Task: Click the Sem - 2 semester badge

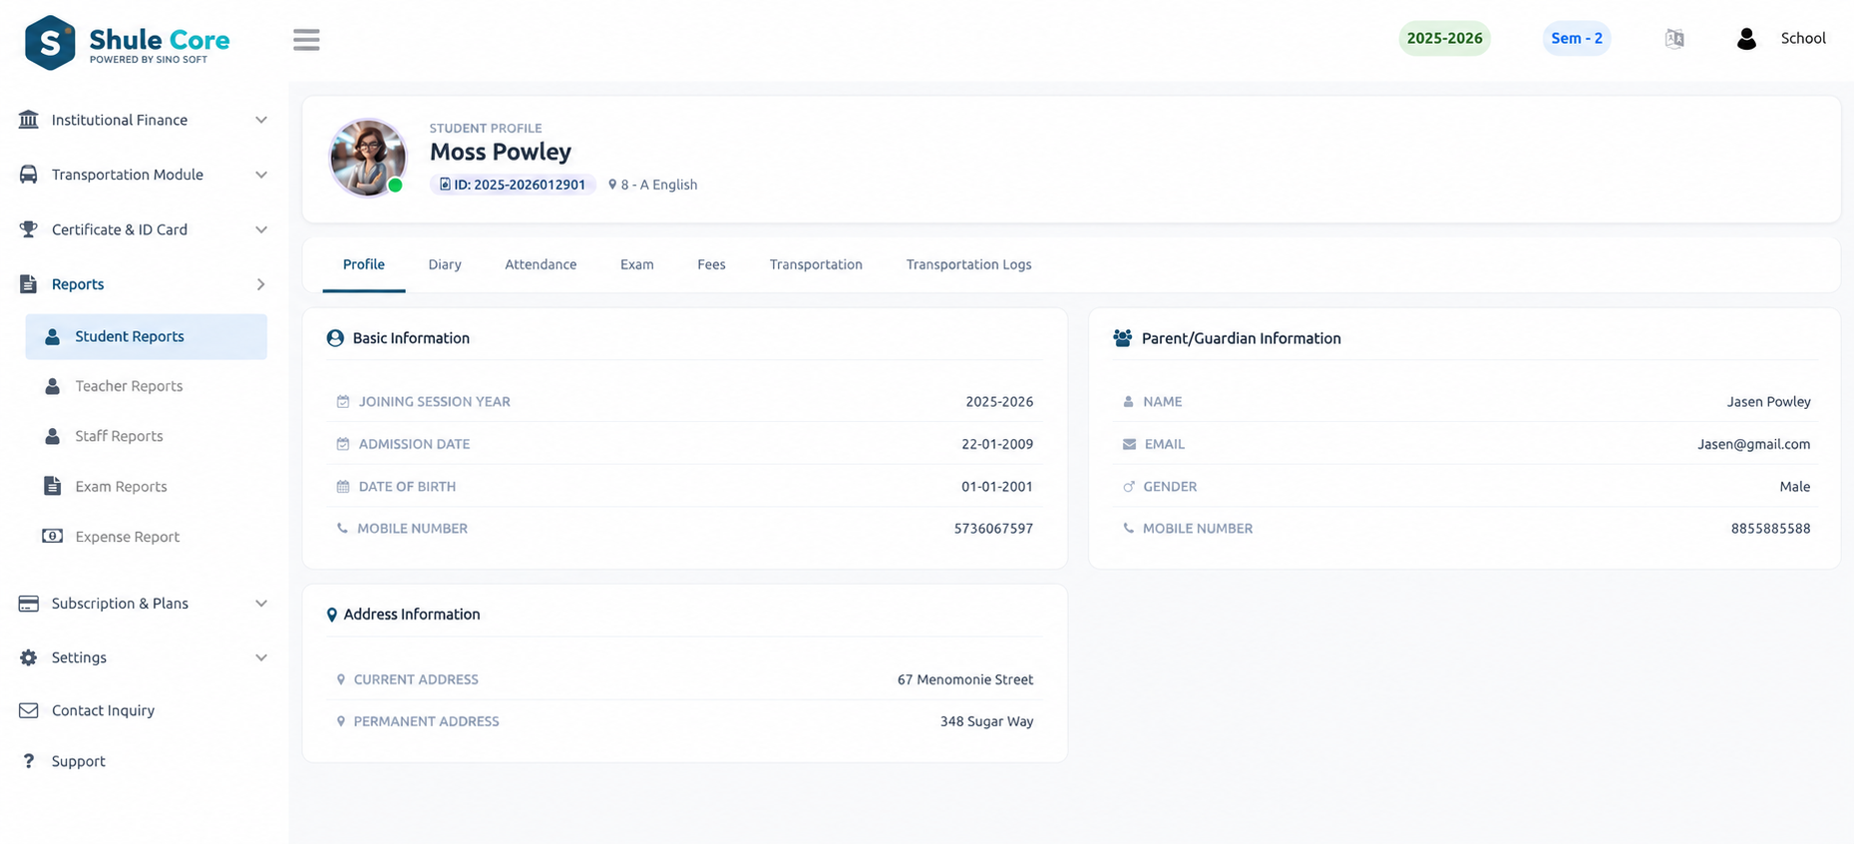Action: 1577,38
